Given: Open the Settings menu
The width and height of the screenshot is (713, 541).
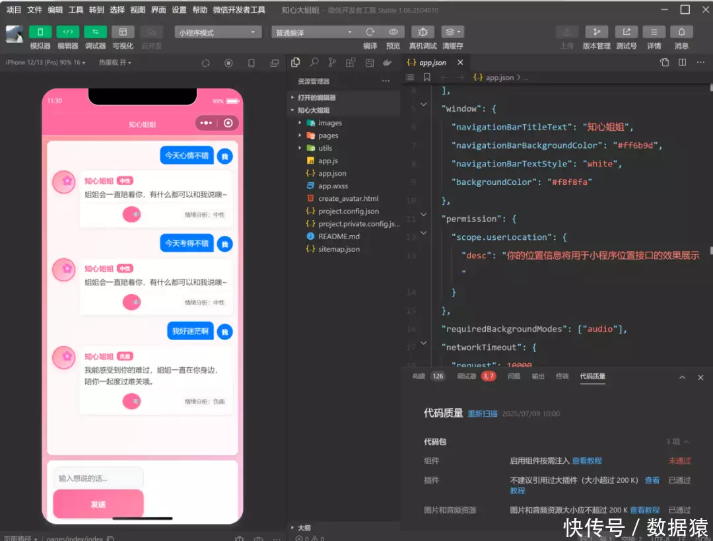Looking at the screenshot, I should click(179, 9).
